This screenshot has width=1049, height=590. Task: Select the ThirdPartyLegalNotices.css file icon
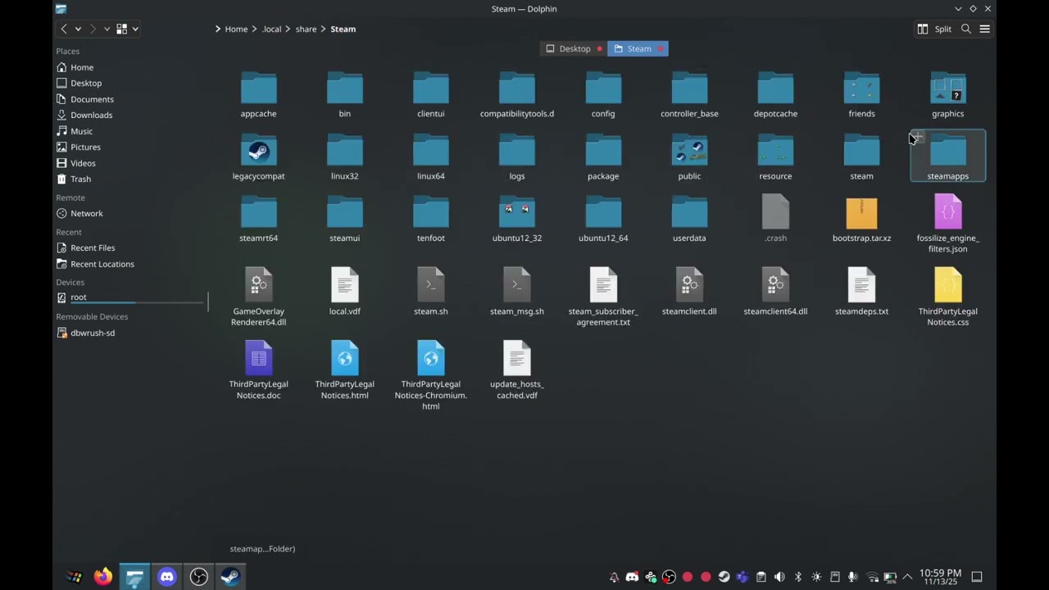coord(947,285)
